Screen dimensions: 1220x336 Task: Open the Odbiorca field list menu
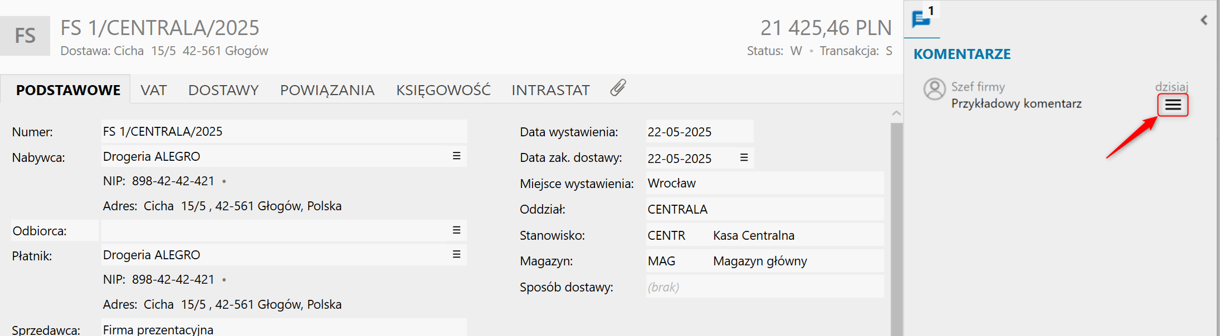pyautogui.click(x=456, y=230)
